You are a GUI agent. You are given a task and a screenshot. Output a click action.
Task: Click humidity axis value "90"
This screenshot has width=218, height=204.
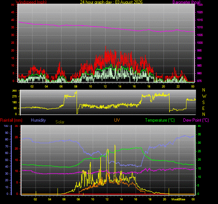click(7, 133)
